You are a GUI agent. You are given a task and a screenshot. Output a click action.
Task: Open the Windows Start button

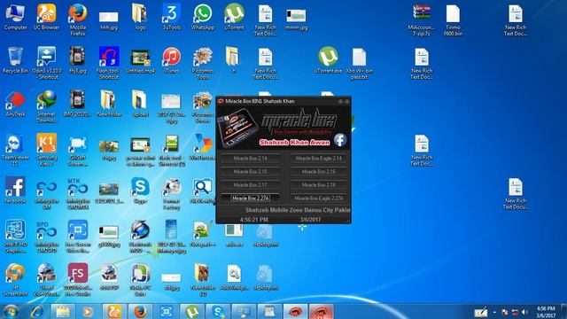pos(11,311)
